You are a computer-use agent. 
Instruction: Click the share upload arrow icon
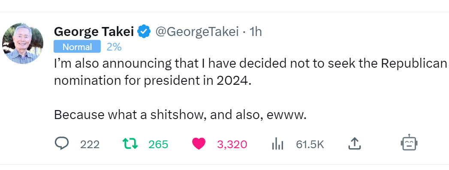[x=355, y=144]
